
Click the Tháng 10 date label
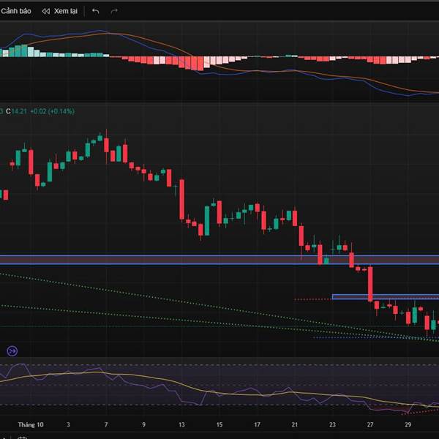31,424
